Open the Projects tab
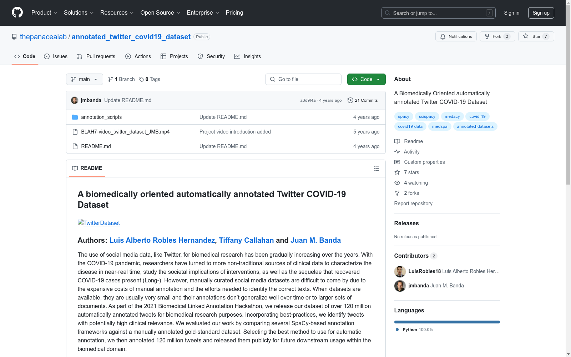 coord(174,56)
